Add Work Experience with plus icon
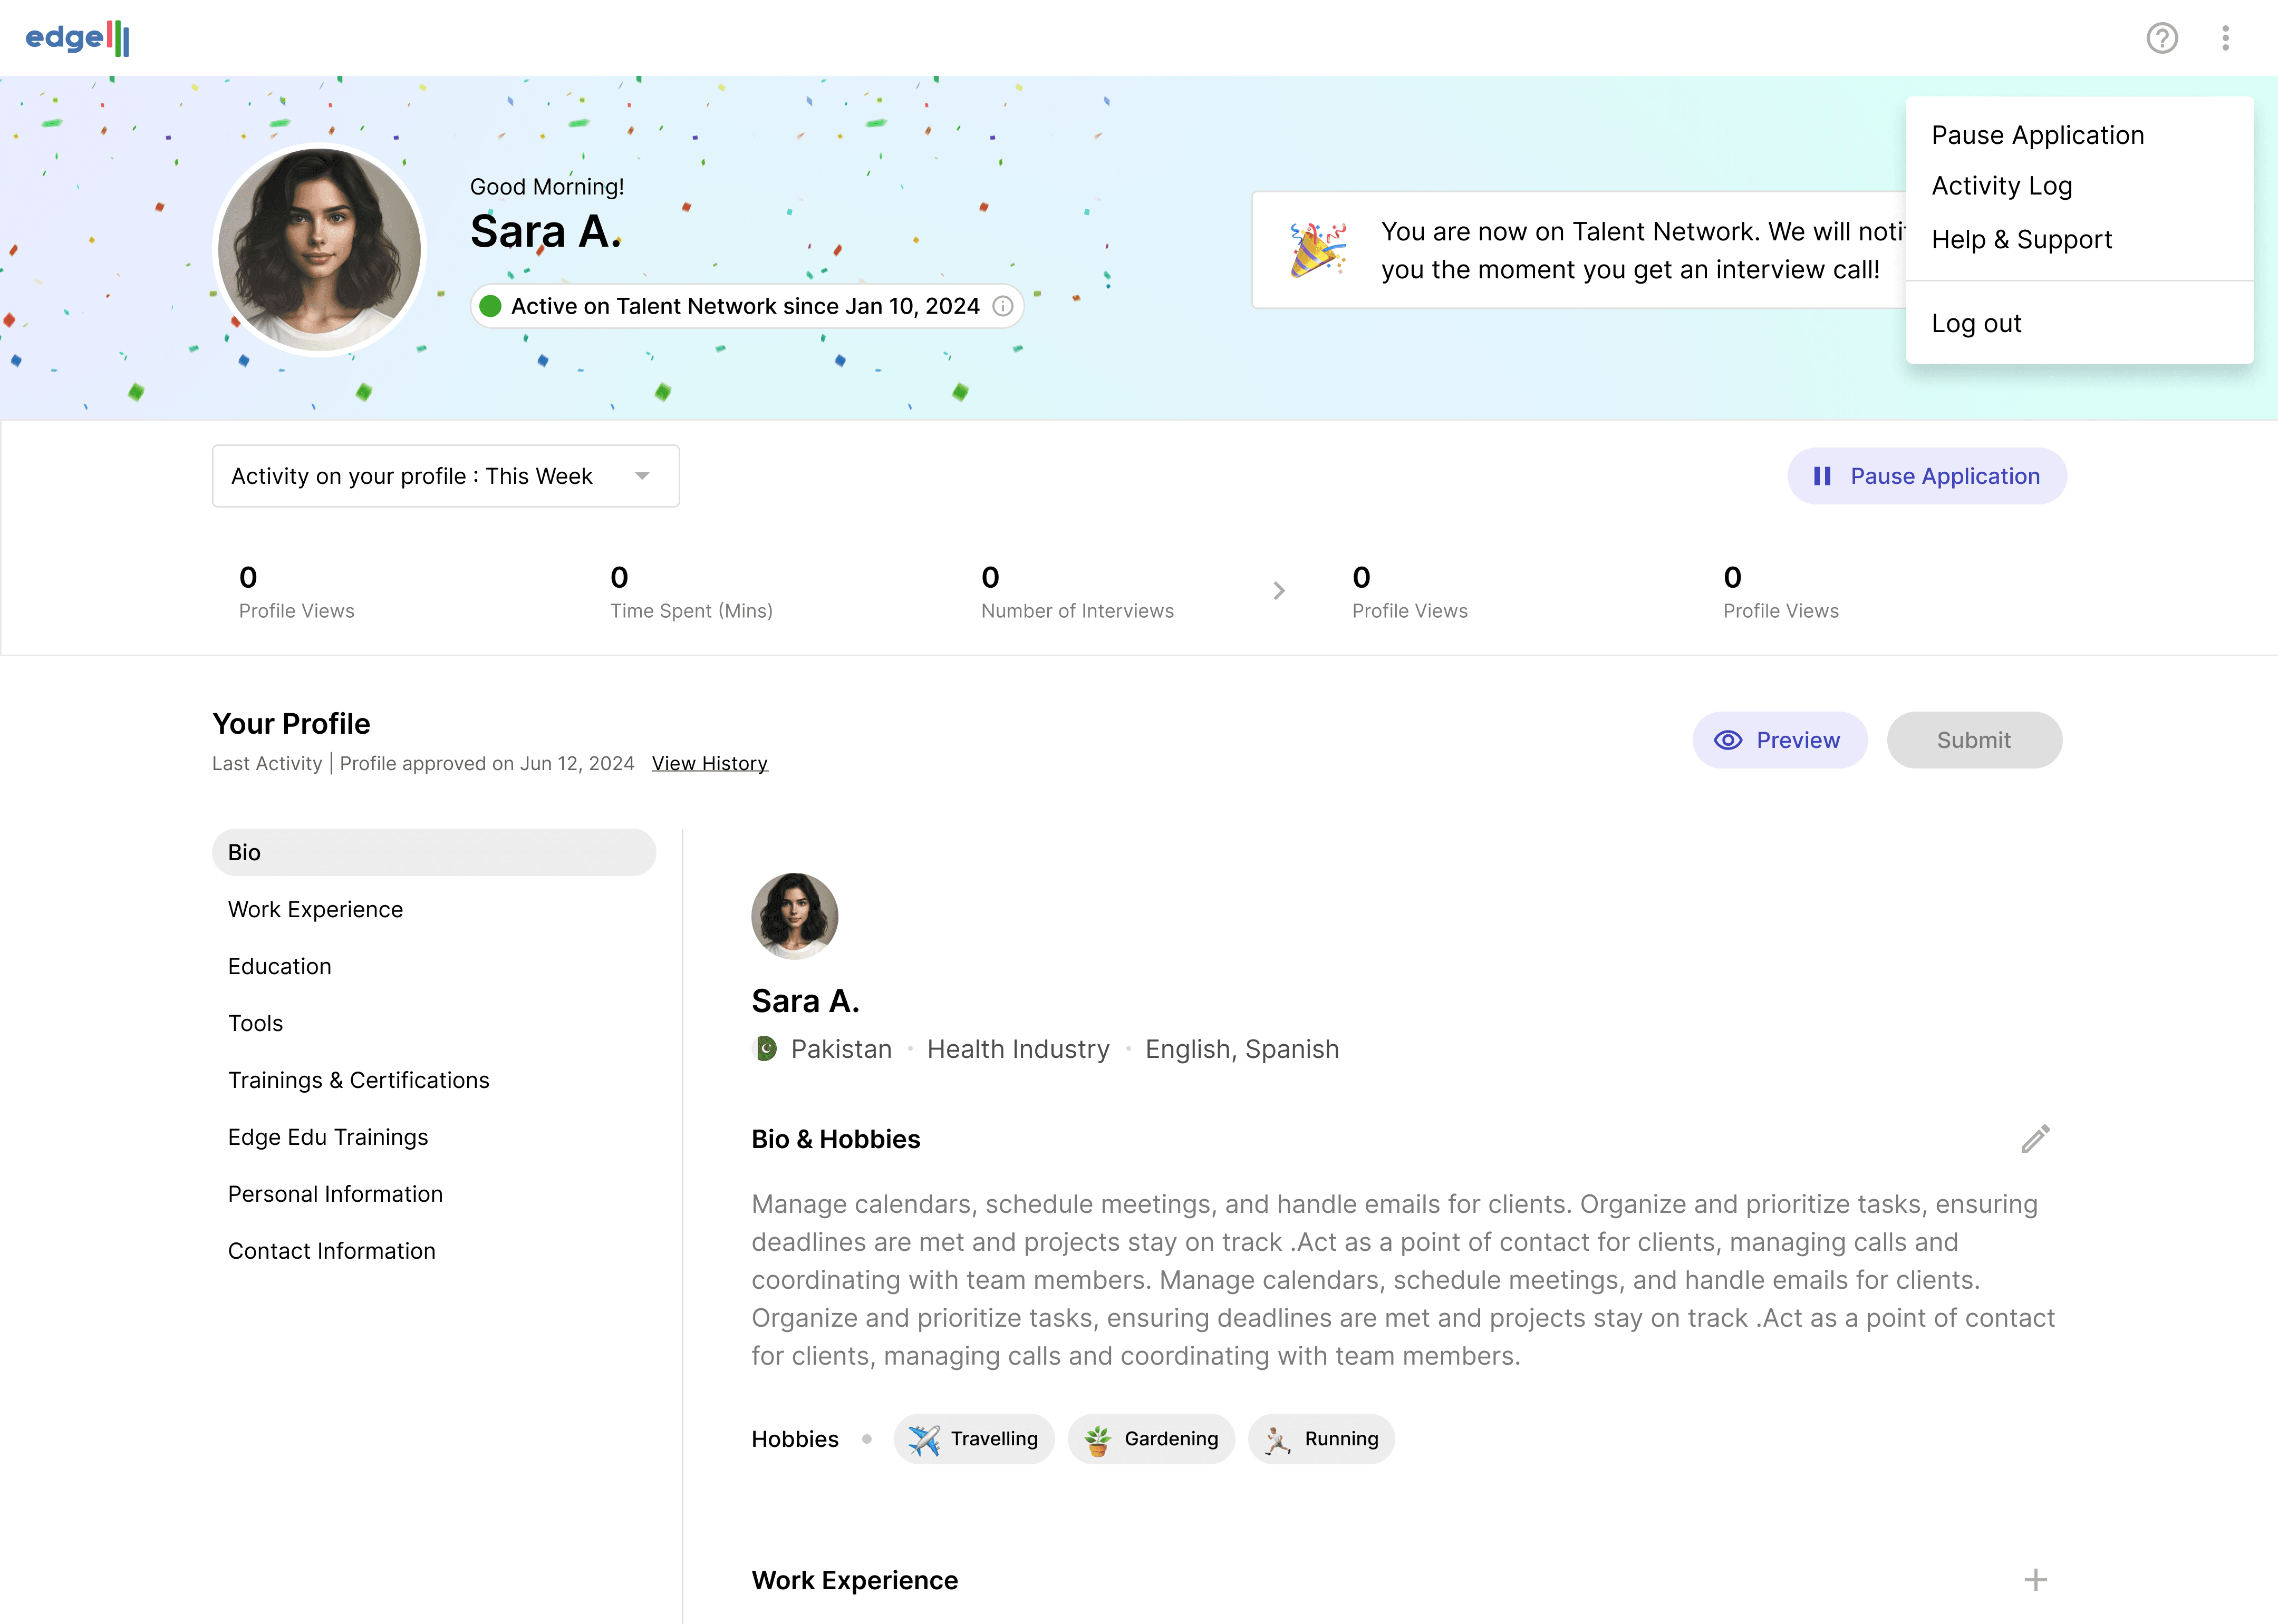Image resolution: width=2278 pixels, height=1624 pixels. click(2035, 1580)
